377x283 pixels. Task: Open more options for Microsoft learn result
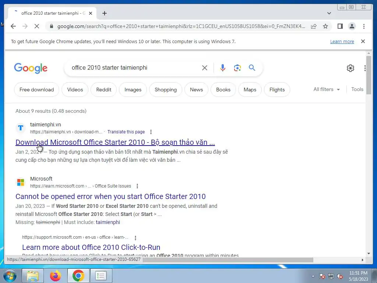[137, 186]
